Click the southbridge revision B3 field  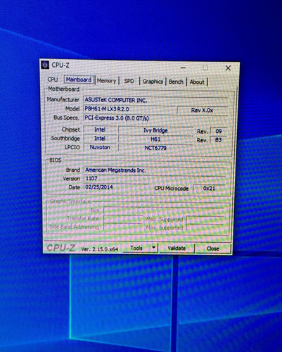(x=219, y=140)
